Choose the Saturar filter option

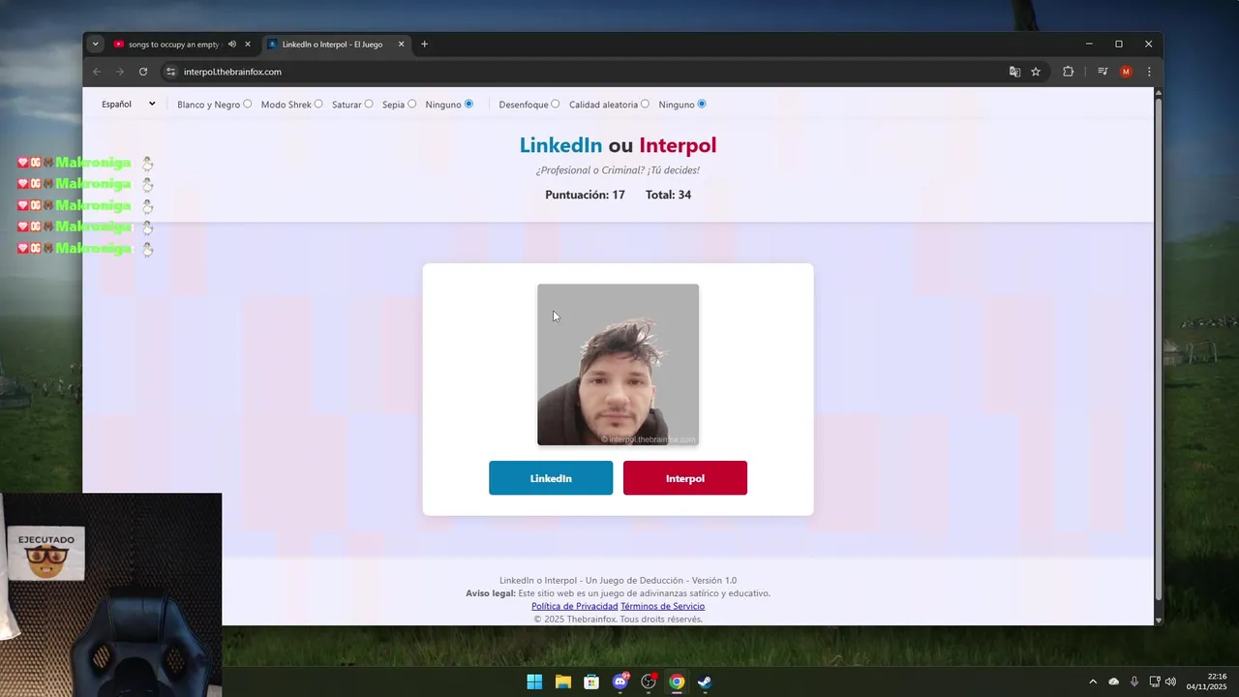point(369,104)
